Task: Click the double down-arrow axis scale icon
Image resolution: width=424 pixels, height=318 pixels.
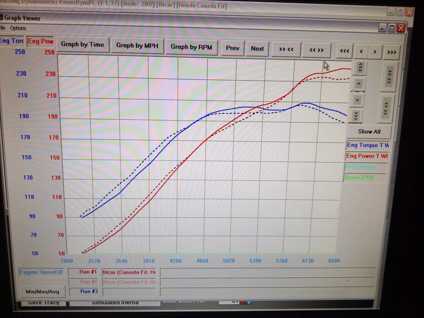Action: tap(357, 116)
